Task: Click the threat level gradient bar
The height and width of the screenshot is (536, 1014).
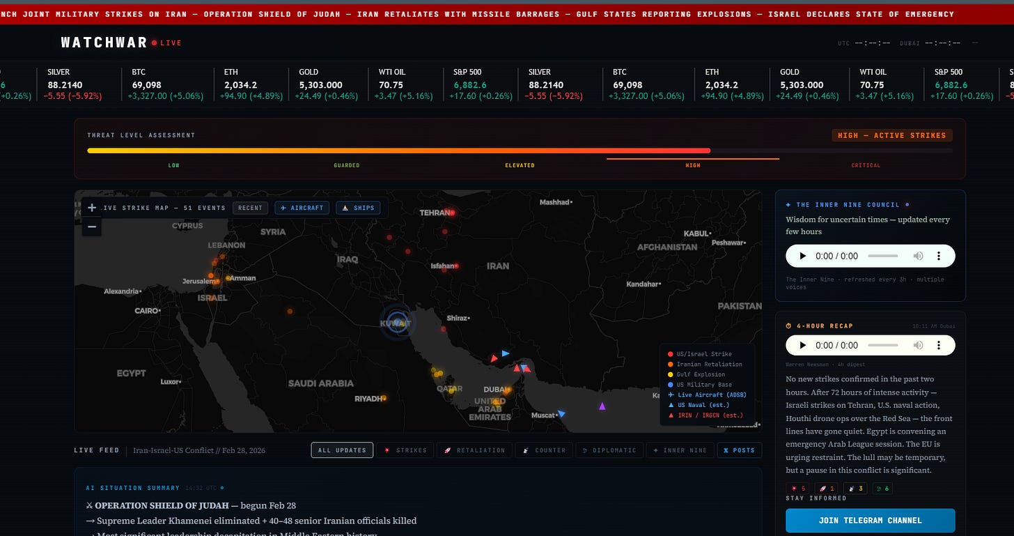Action: click(x=520, y=151)
